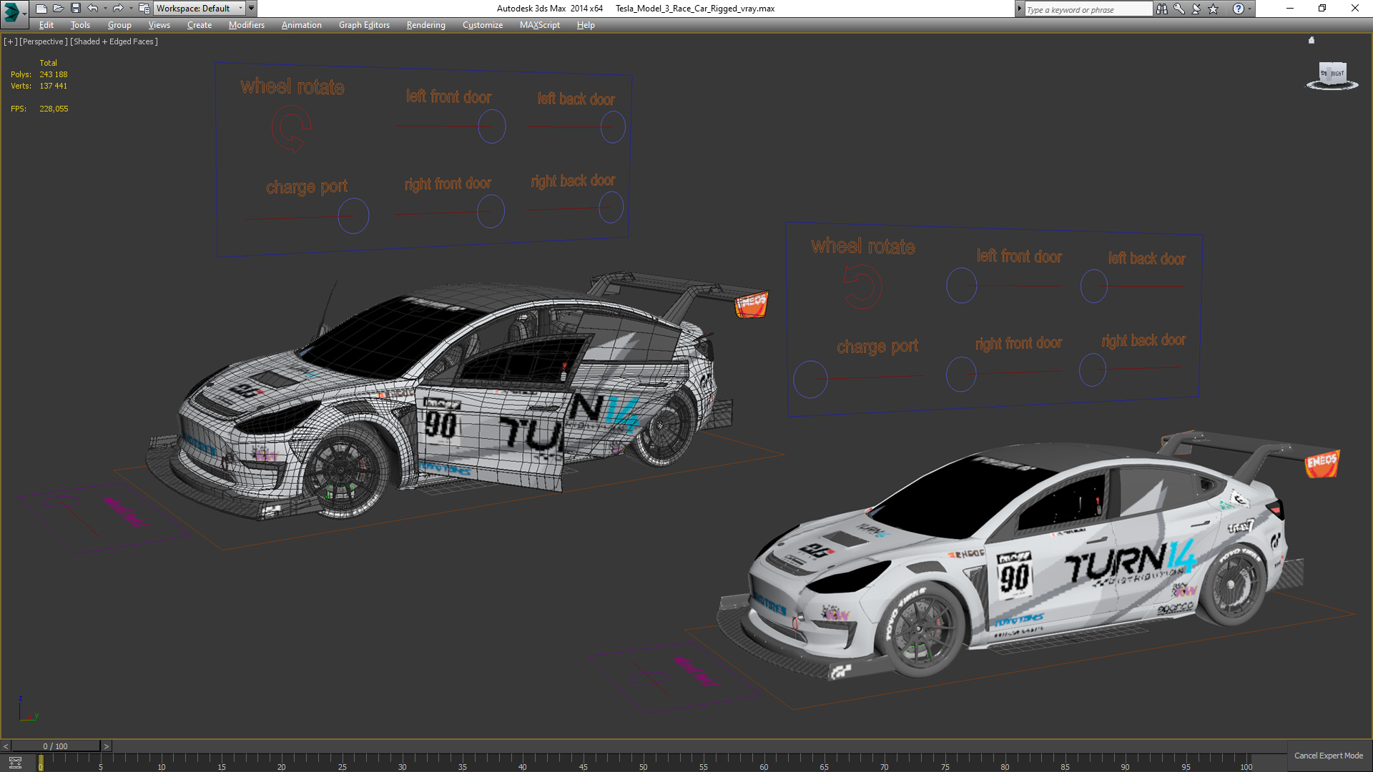Open the Communication Center satellite icon

tap(1196, 9)
